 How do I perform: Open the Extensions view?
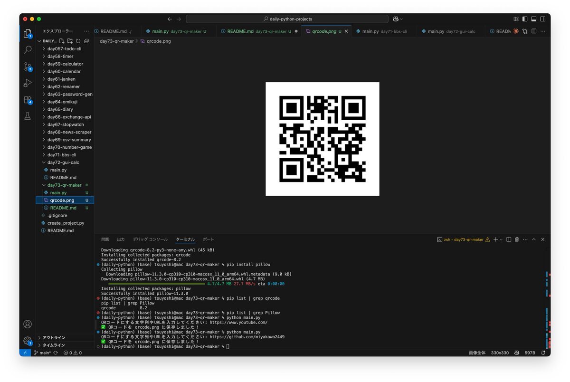pyautogui.click(x=28, y=100)
